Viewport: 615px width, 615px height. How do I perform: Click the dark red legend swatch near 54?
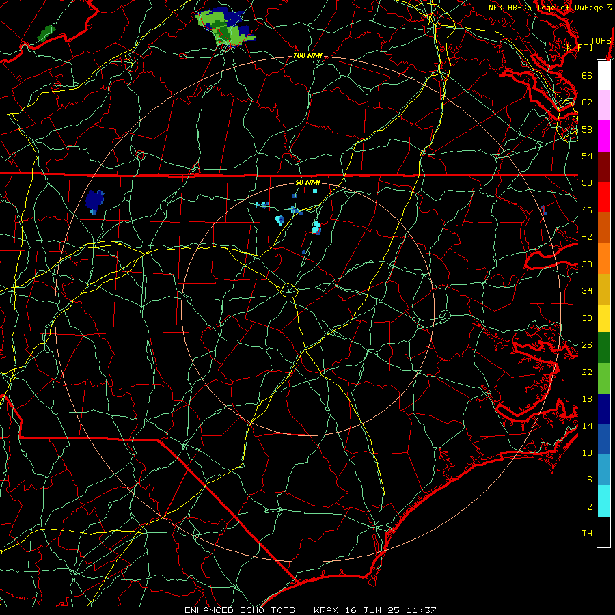click(603, 167)
